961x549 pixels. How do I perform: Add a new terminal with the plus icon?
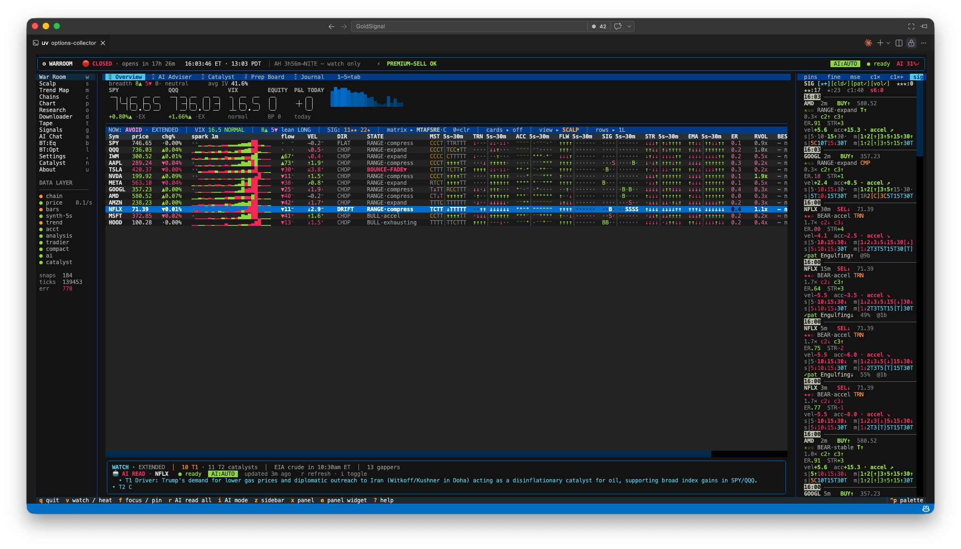tap(880, 43)
